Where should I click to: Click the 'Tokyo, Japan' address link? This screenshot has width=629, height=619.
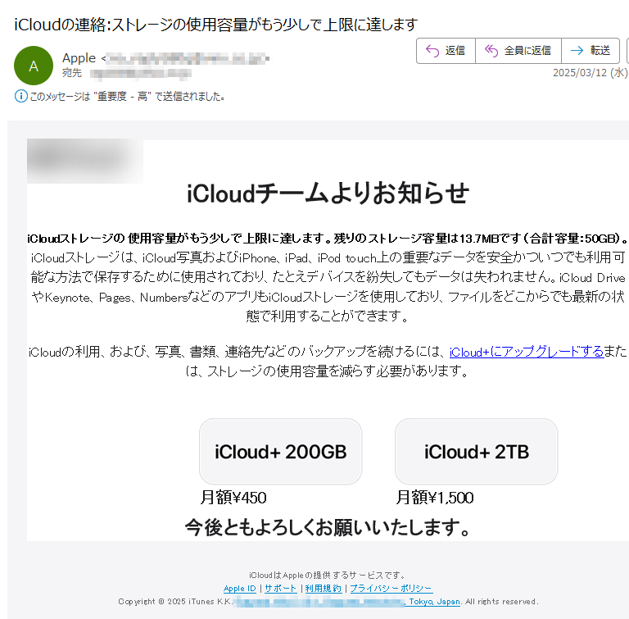432,601
